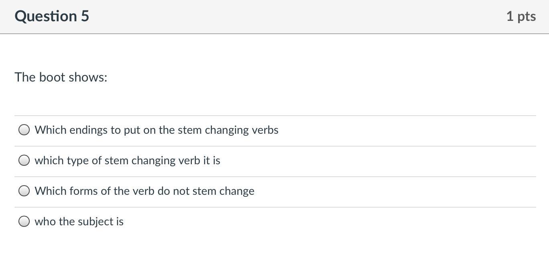Click the "Question 5" heading
549x253 pixels.
(x=52, y=16)
